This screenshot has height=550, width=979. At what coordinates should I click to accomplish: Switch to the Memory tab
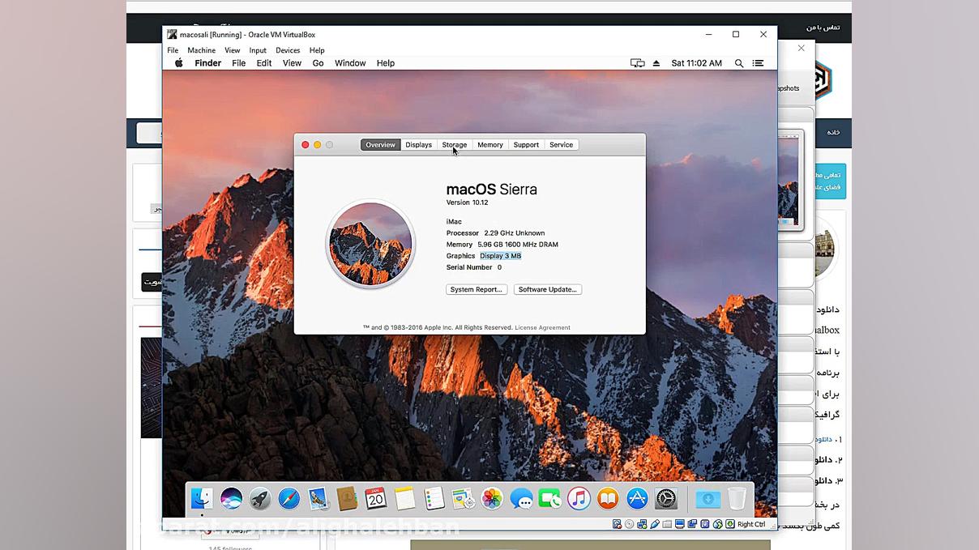(490, 145)
